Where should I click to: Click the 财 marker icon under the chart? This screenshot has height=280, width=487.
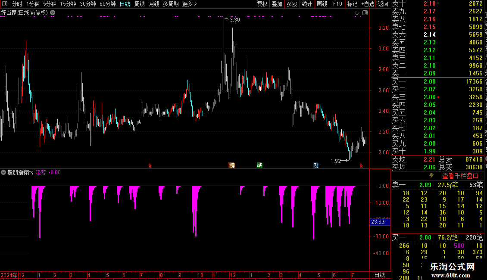[x=316, y=165]
